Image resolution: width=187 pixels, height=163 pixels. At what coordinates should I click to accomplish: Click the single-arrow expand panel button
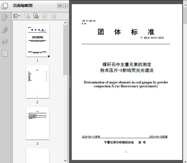[x=66, y=6]
